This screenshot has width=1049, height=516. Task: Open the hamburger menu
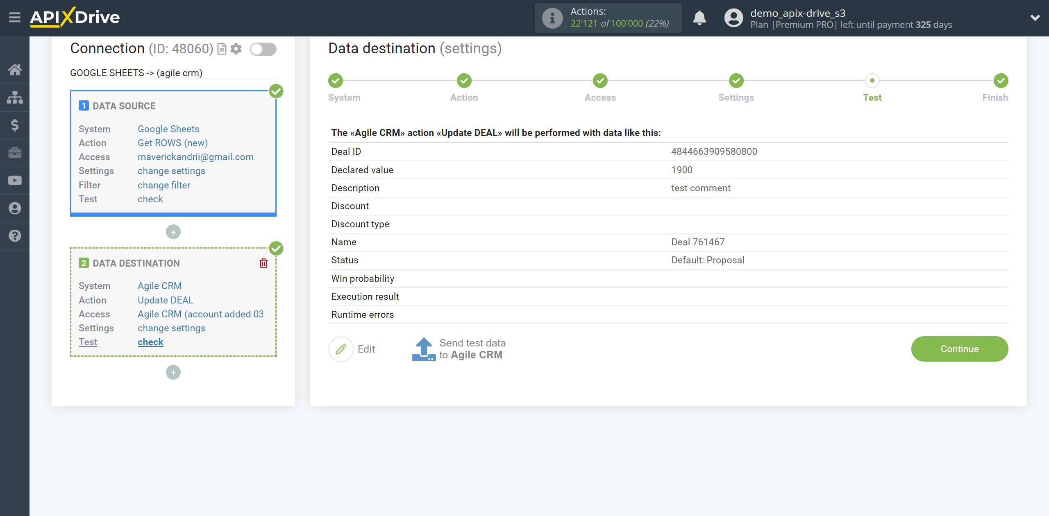coord(15,18)
